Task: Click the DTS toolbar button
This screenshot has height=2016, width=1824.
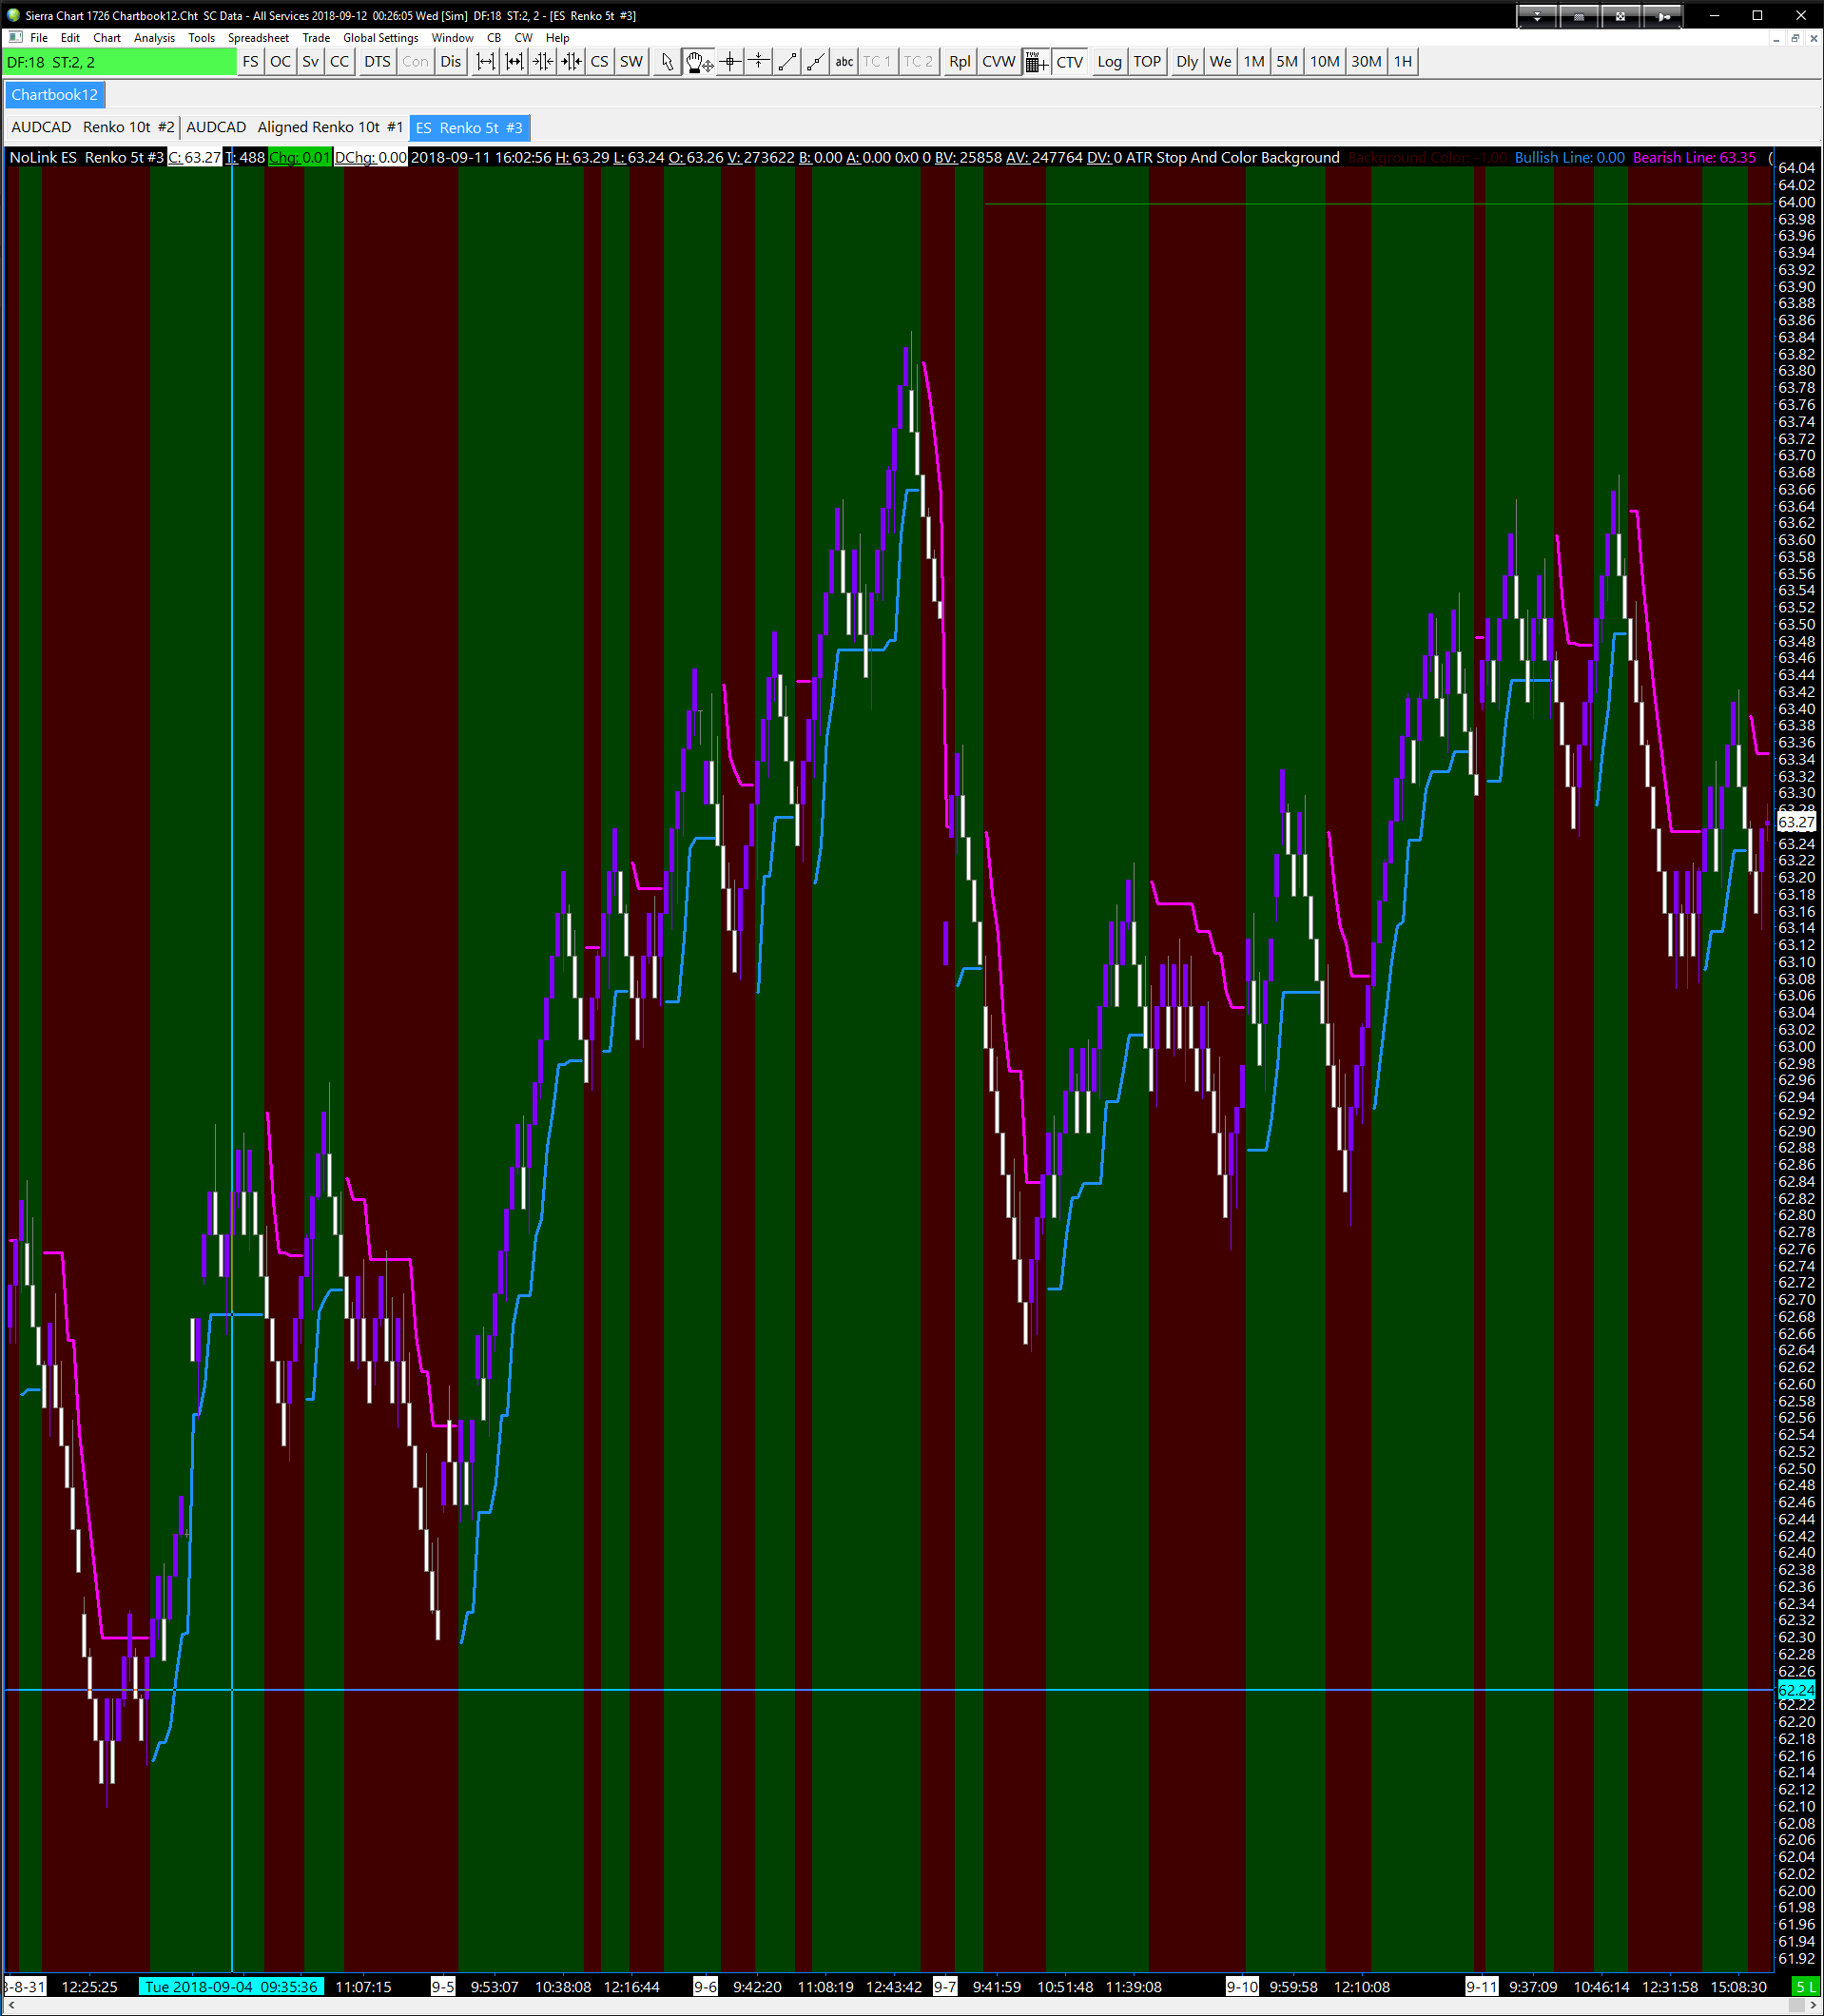Action: click(x=377, y=62)
